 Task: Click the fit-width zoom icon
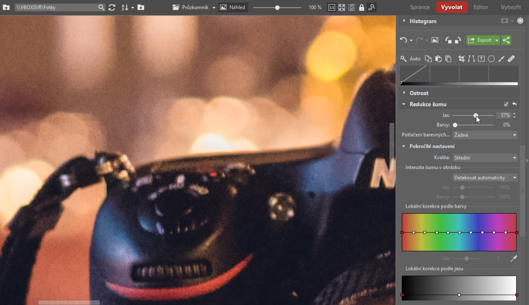pos(351,7)
